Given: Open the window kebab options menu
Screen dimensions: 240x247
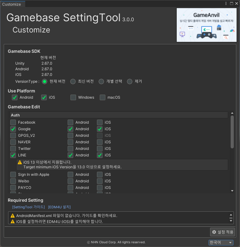Looking at the screenshot, I should (226, 3).
